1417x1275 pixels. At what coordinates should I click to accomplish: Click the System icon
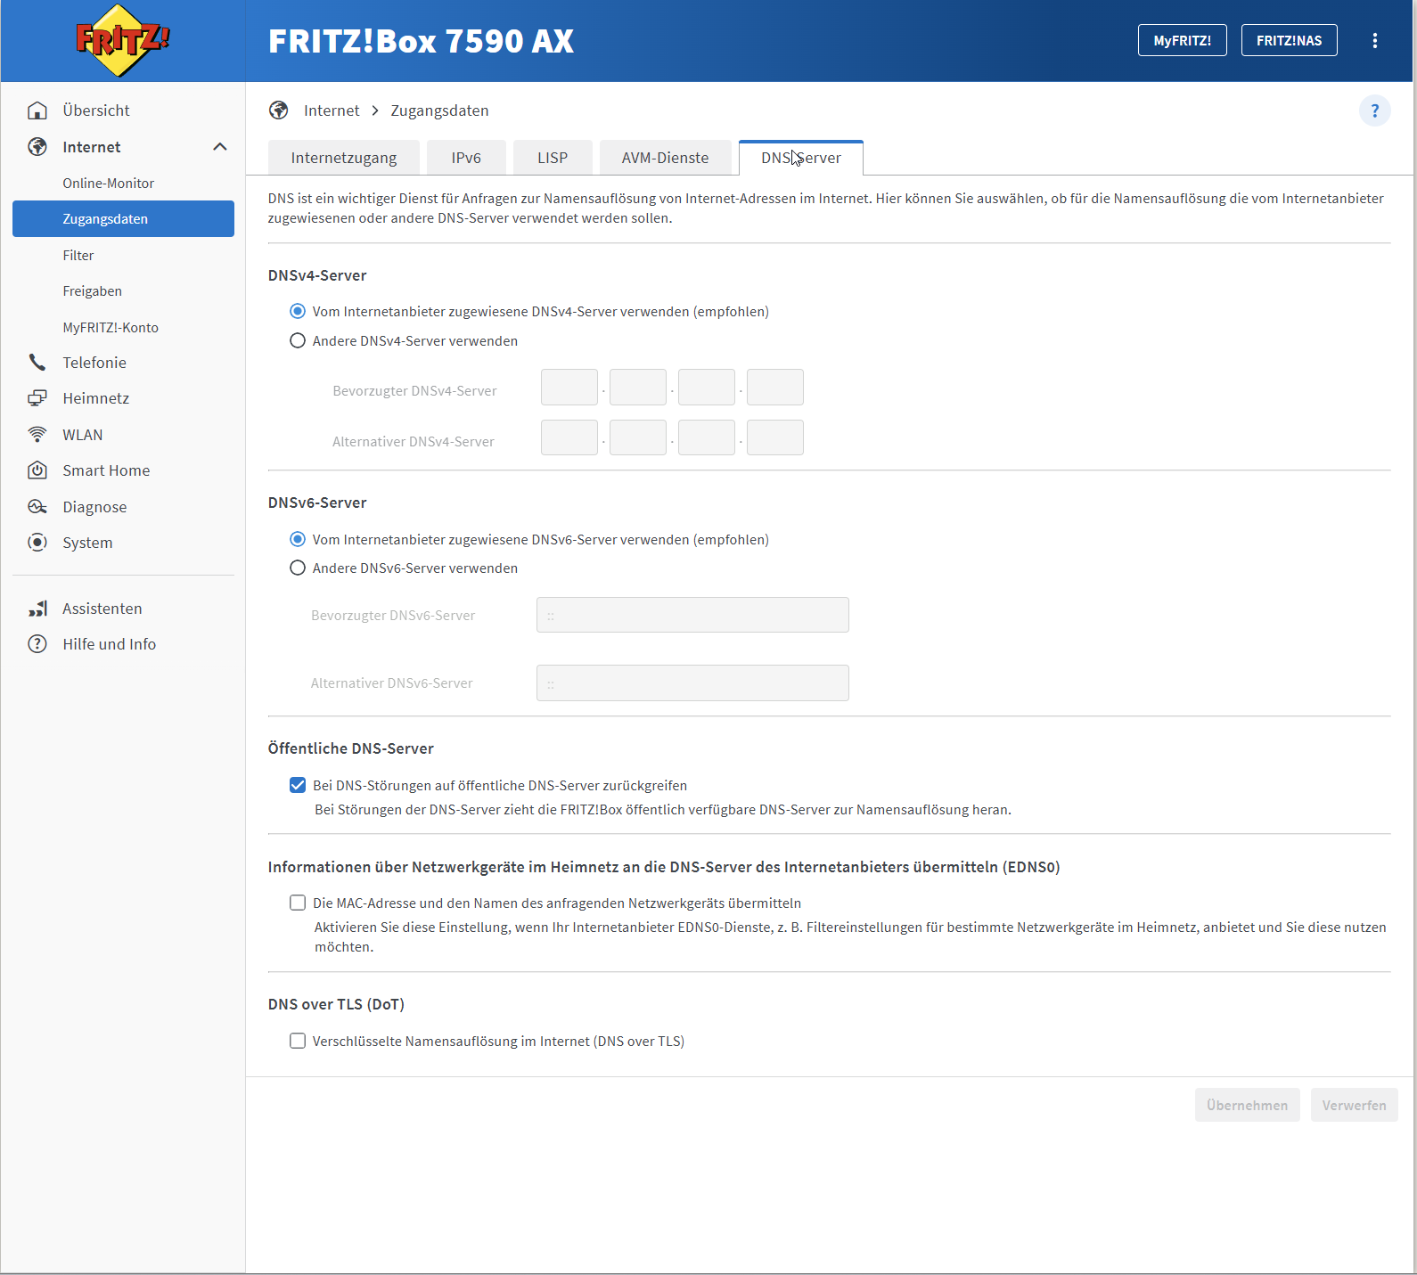(37, 543)
